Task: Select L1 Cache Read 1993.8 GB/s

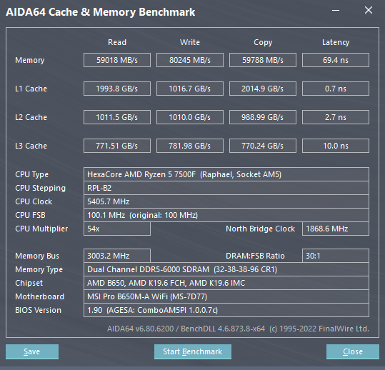Action: (117, 89)
